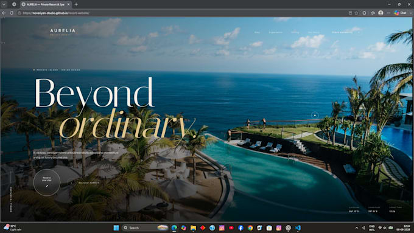Open YouTube from the taskbar
The height and width of the screenshot is (233, 414).
pyautogui.click(x=231, y=228)
